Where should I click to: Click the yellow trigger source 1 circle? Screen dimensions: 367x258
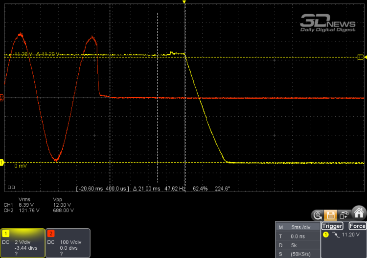point(326,235)
